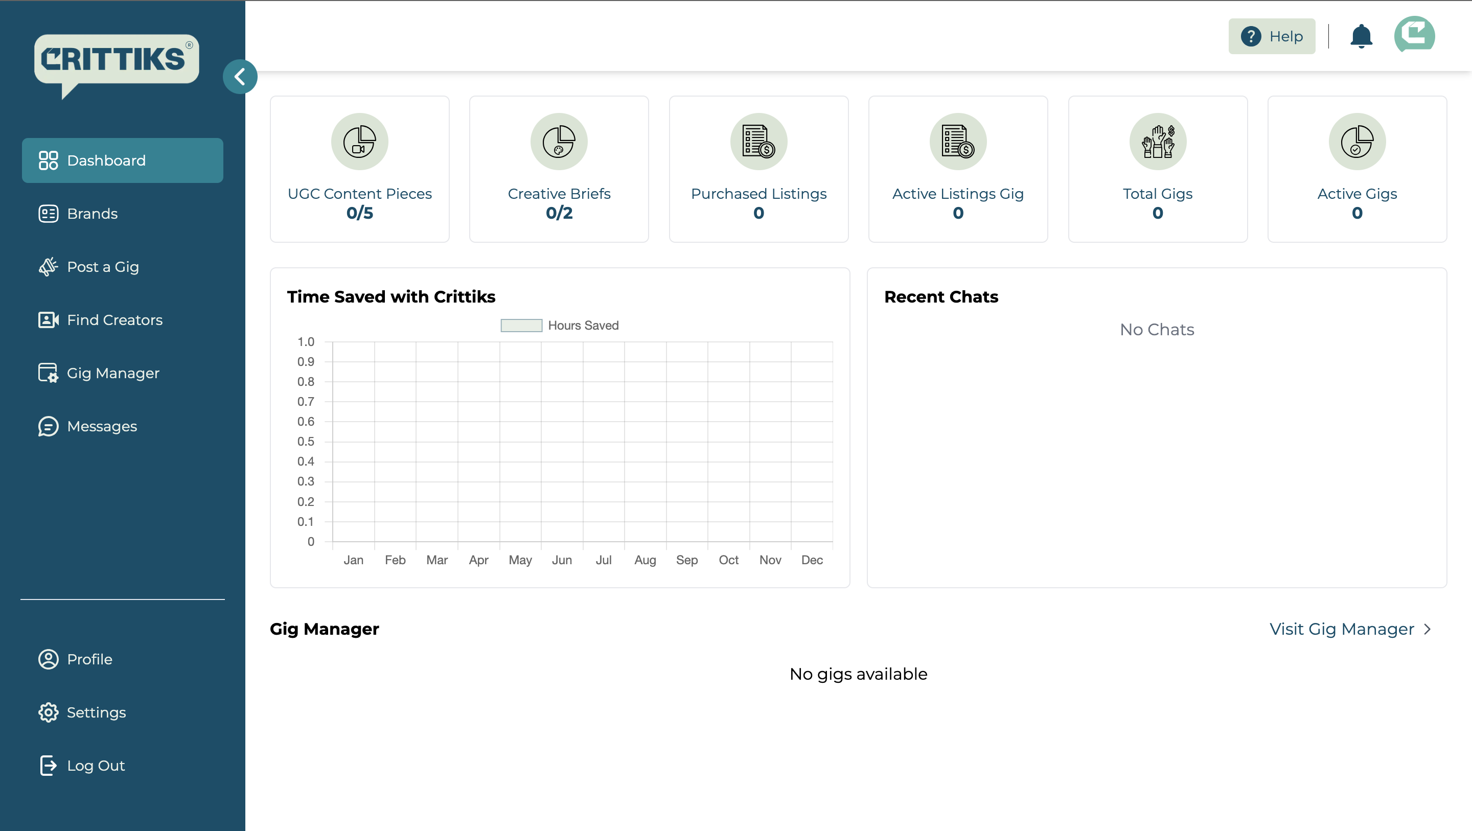Image resolution: width=1472 pixels, height=831 pixels.
Task: Click the Find Creators video-person icon
Action: pos(48,320)
